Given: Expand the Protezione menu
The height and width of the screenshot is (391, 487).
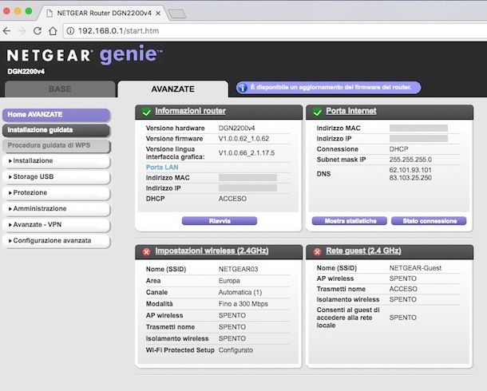Looking at the screenshot, I should coord(56,193).
